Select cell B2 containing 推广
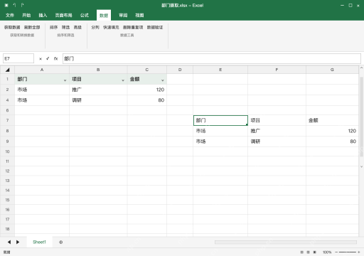364x256 pixels. point(98,90)
